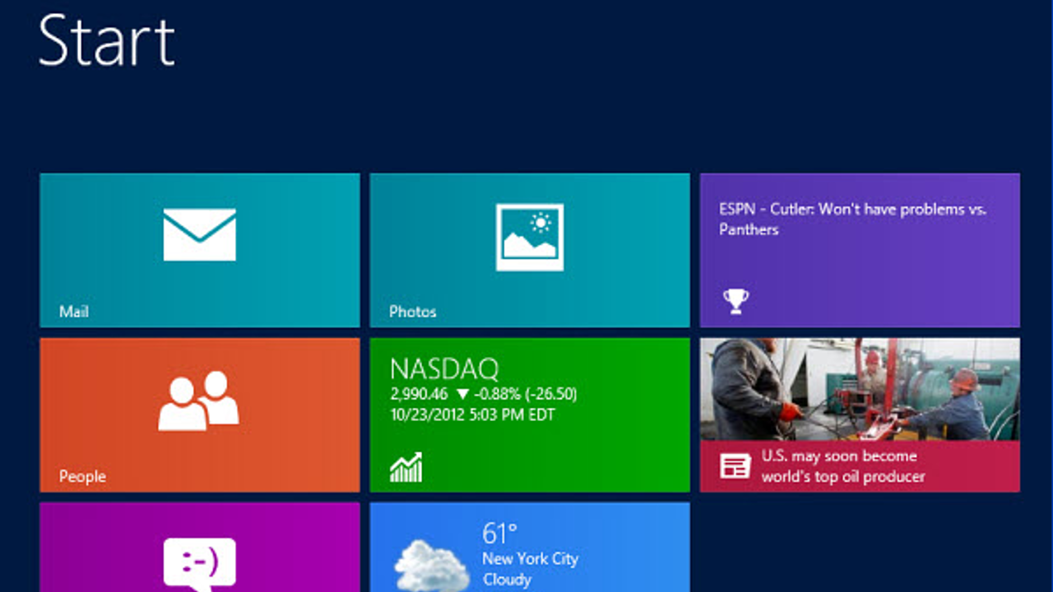Click the Sports trophy icon

click(x=735, y=301)
